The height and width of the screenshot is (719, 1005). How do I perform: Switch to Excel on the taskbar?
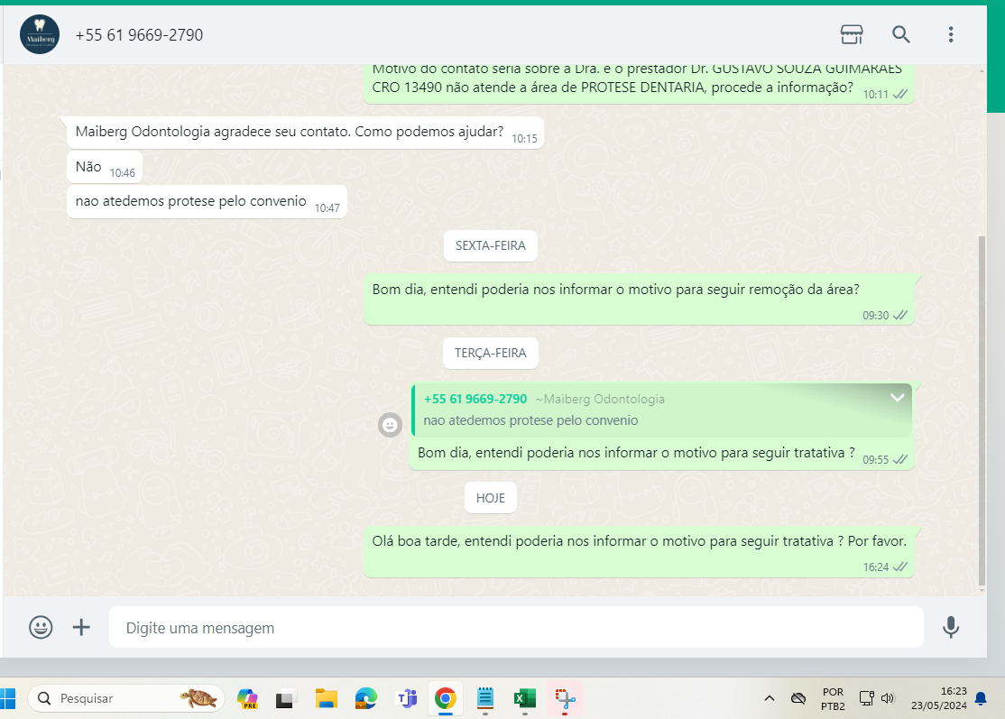click(x=525, y=698)
